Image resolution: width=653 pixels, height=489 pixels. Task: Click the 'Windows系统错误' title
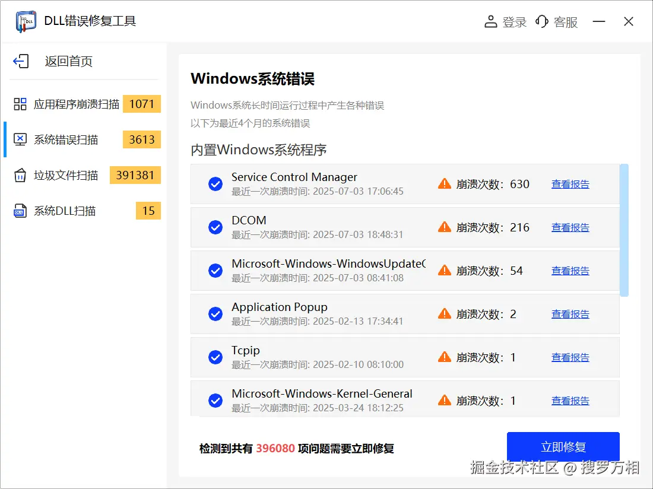[252, 79]
